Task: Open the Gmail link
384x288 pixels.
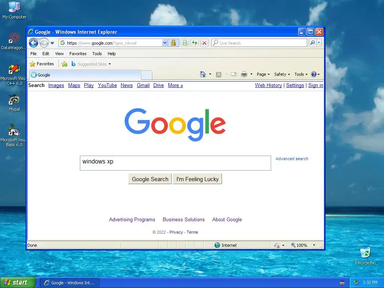Action: [143, 85]
